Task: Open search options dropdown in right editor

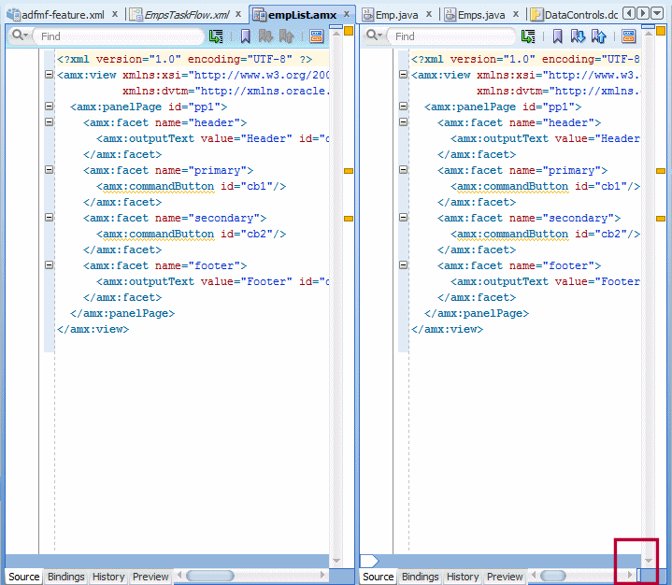Action: (374, 36)
